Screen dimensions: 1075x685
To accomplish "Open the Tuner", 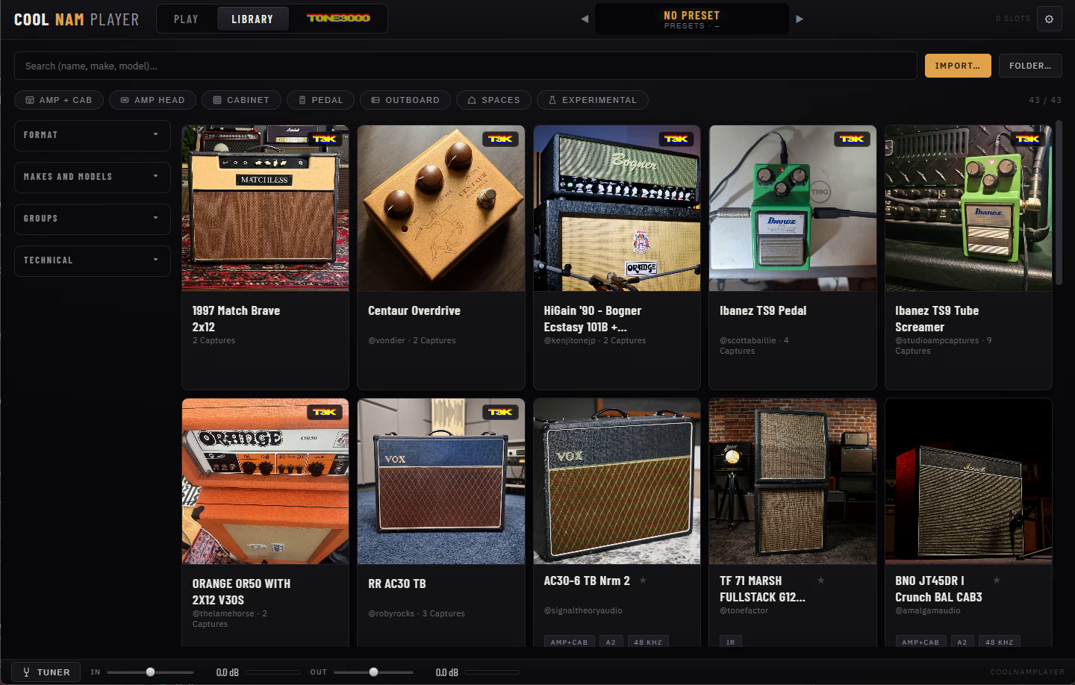I will 46,672.
